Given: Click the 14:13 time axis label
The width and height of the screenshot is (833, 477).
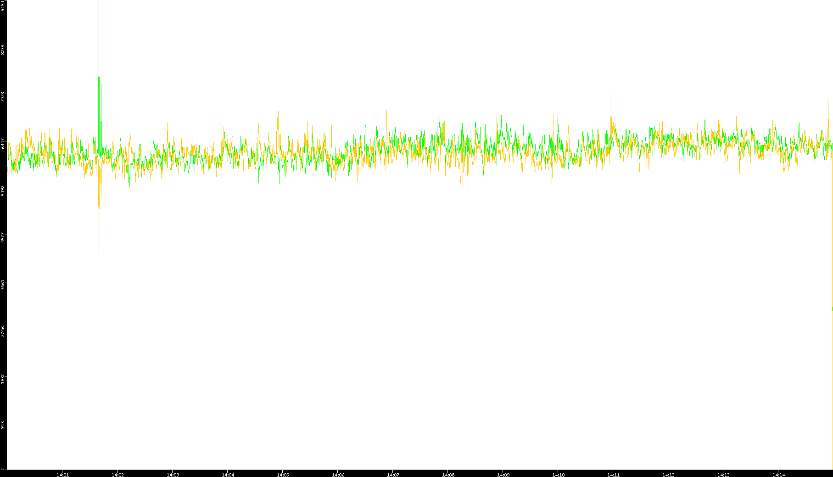Looking at the screenshot, I should tap(723, 474).
